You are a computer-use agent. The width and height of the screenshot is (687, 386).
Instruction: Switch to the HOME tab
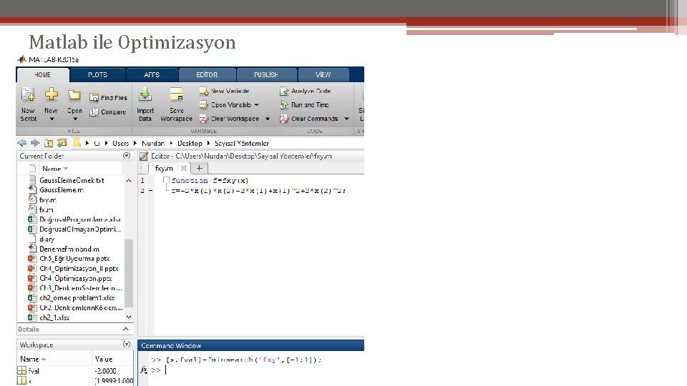42,75
